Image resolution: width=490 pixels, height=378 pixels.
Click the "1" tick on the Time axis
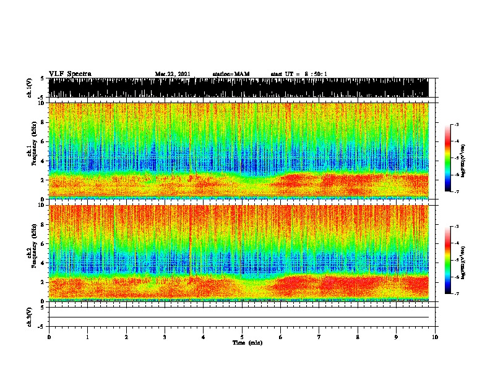point(87,337)
